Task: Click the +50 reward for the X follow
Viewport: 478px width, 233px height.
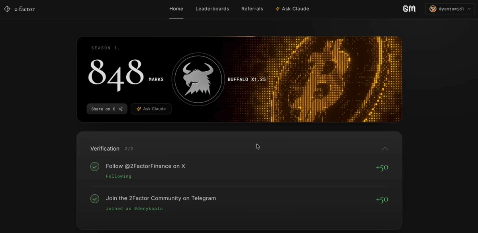Action: coord(382,167)
